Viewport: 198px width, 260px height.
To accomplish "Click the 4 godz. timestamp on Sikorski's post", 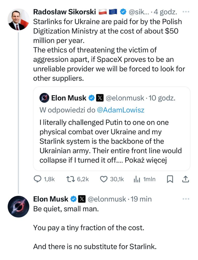I will pos(166,12).
